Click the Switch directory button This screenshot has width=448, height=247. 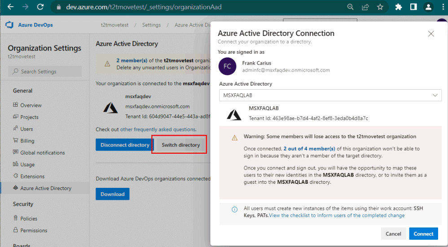[x=181, y=145]
